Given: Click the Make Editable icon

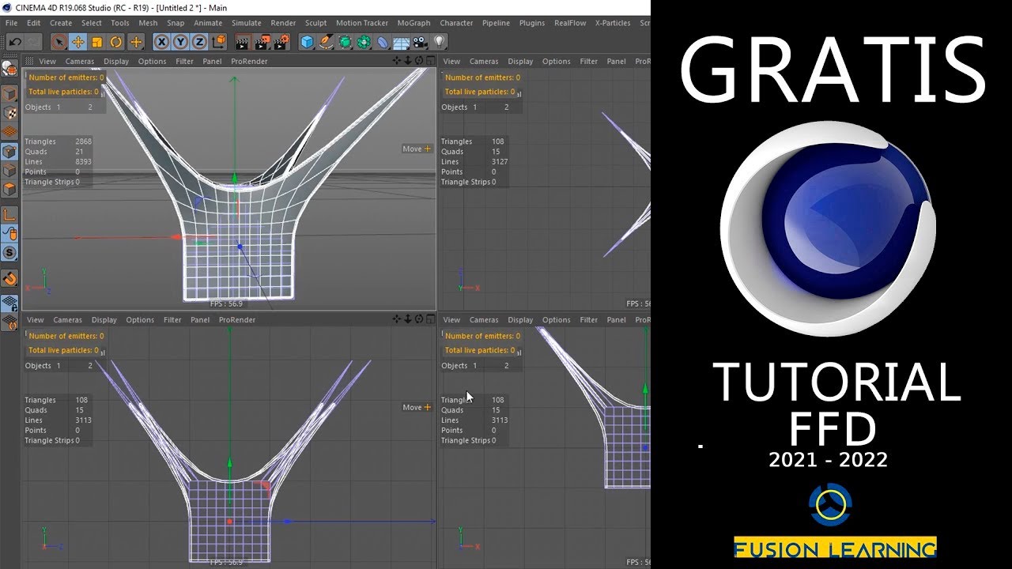Looking at the screenshot, I should click(9, 70).
